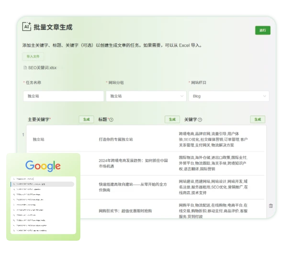
Task: Click the green 运行 run button
Action: (x=263, y=30)
